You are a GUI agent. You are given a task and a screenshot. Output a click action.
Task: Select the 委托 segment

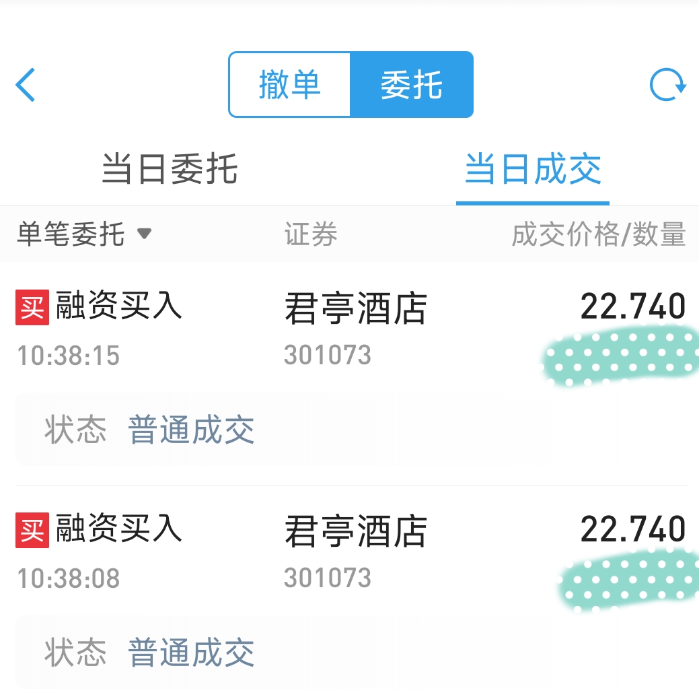coord(412,85)
